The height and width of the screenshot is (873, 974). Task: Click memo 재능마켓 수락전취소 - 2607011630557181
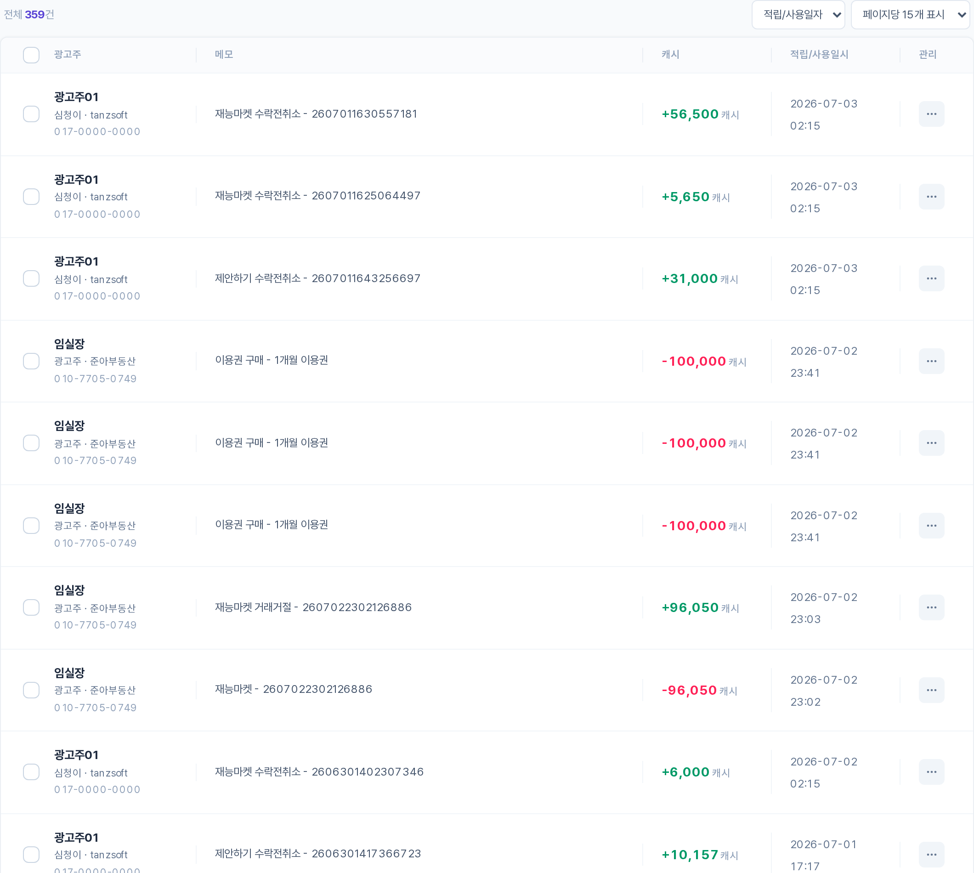click(316, 114)
